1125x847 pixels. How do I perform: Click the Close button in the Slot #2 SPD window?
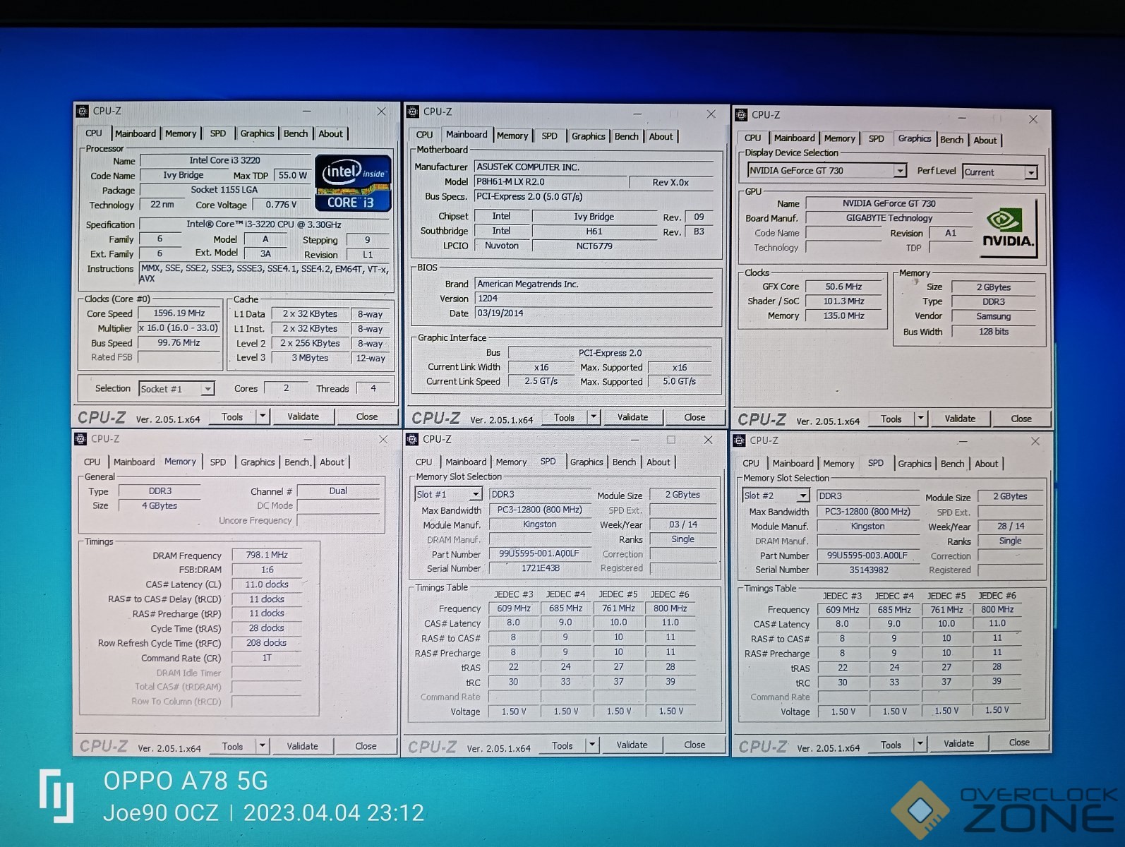[1019, 743]
